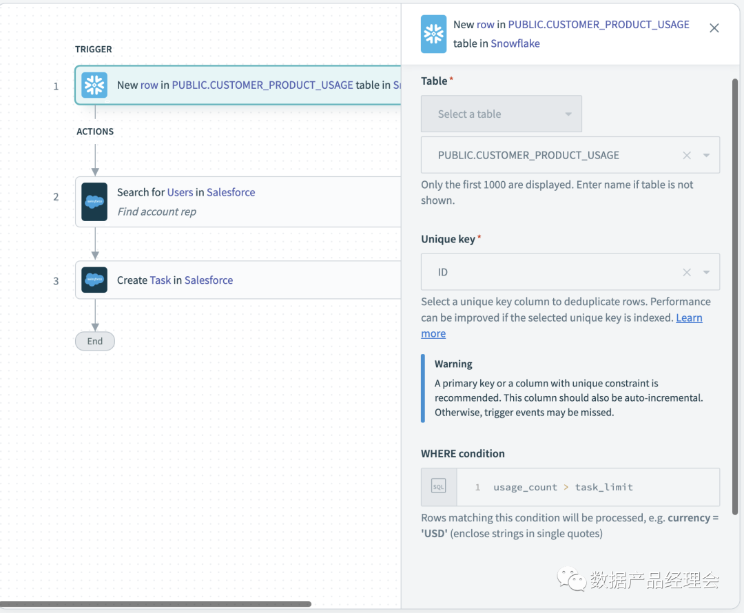Image resolution: width=744 pixels, height=613 pixels.
Task: Click the Snowflake icon on trigger step 1
Action: coord(94,85)
